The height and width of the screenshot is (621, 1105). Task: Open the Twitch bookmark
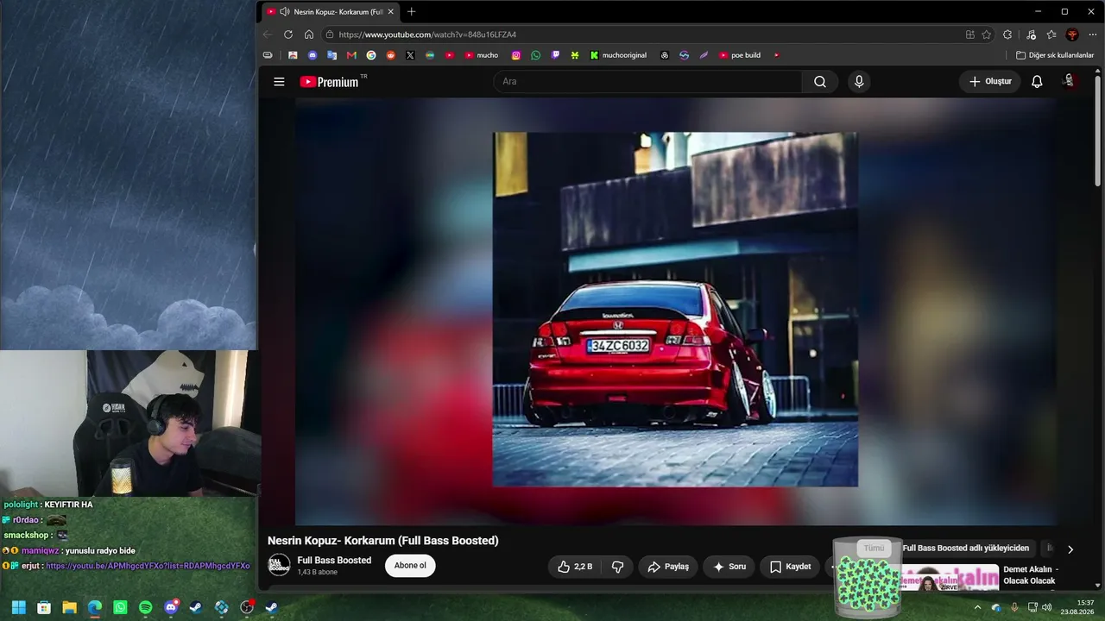click(555, 55)
